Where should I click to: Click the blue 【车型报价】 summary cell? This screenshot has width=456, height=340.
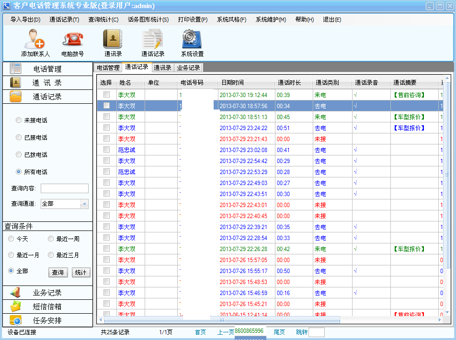pyautogui.click(x=409, y=128)
